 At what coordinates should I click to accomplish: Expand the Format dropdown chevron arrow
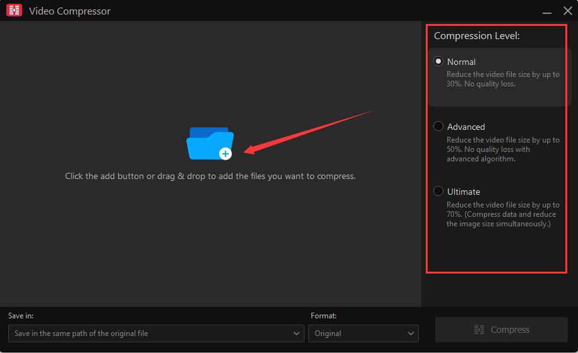[x=411, y=333]
